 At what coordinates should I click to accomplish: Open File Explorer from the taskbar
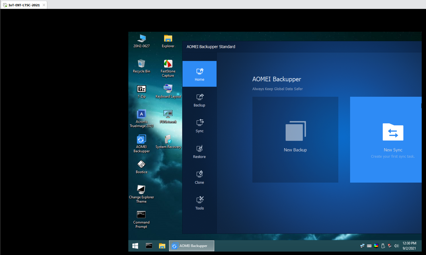162,246
